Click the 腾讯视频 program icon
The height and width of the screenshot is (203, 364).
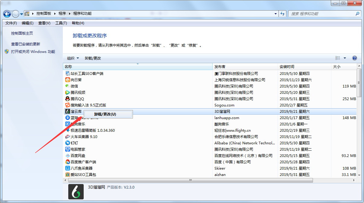tap(68, 92)
